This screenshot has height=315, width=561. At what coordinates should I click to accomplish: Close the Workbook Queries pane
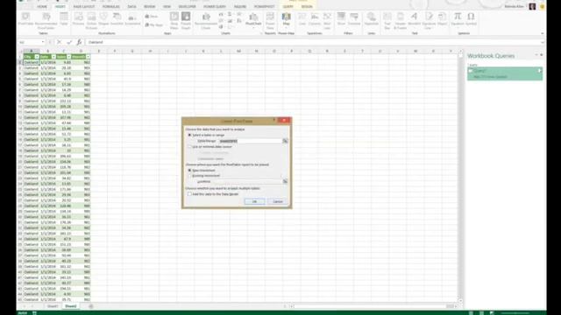coord(542,55)
